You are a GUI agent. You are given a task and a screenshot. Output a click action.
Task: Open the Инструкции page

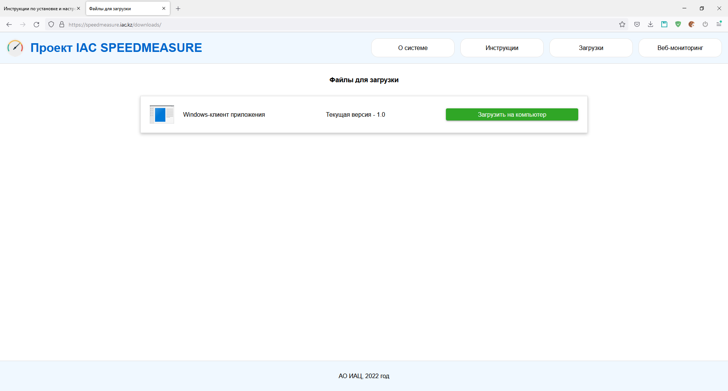[502, 48]
